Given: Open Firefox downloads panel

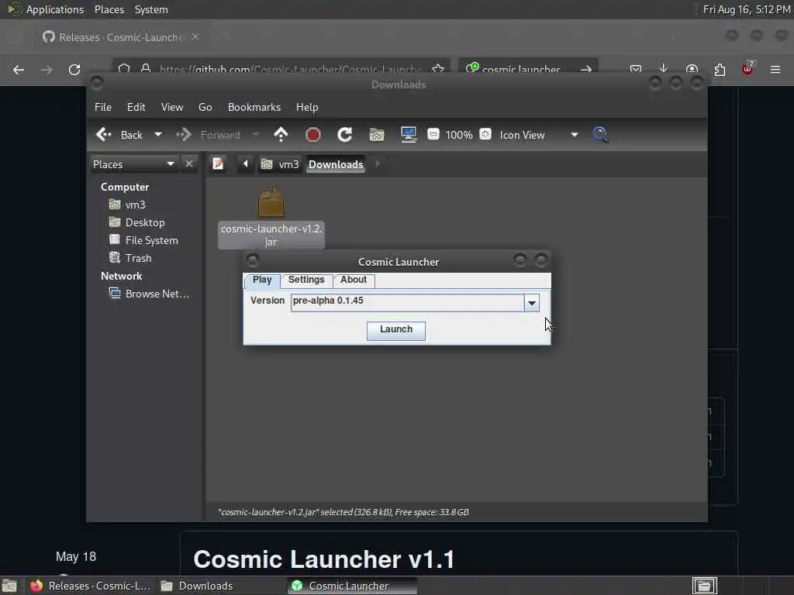Looking at the screenshot, I should point(664,69).
